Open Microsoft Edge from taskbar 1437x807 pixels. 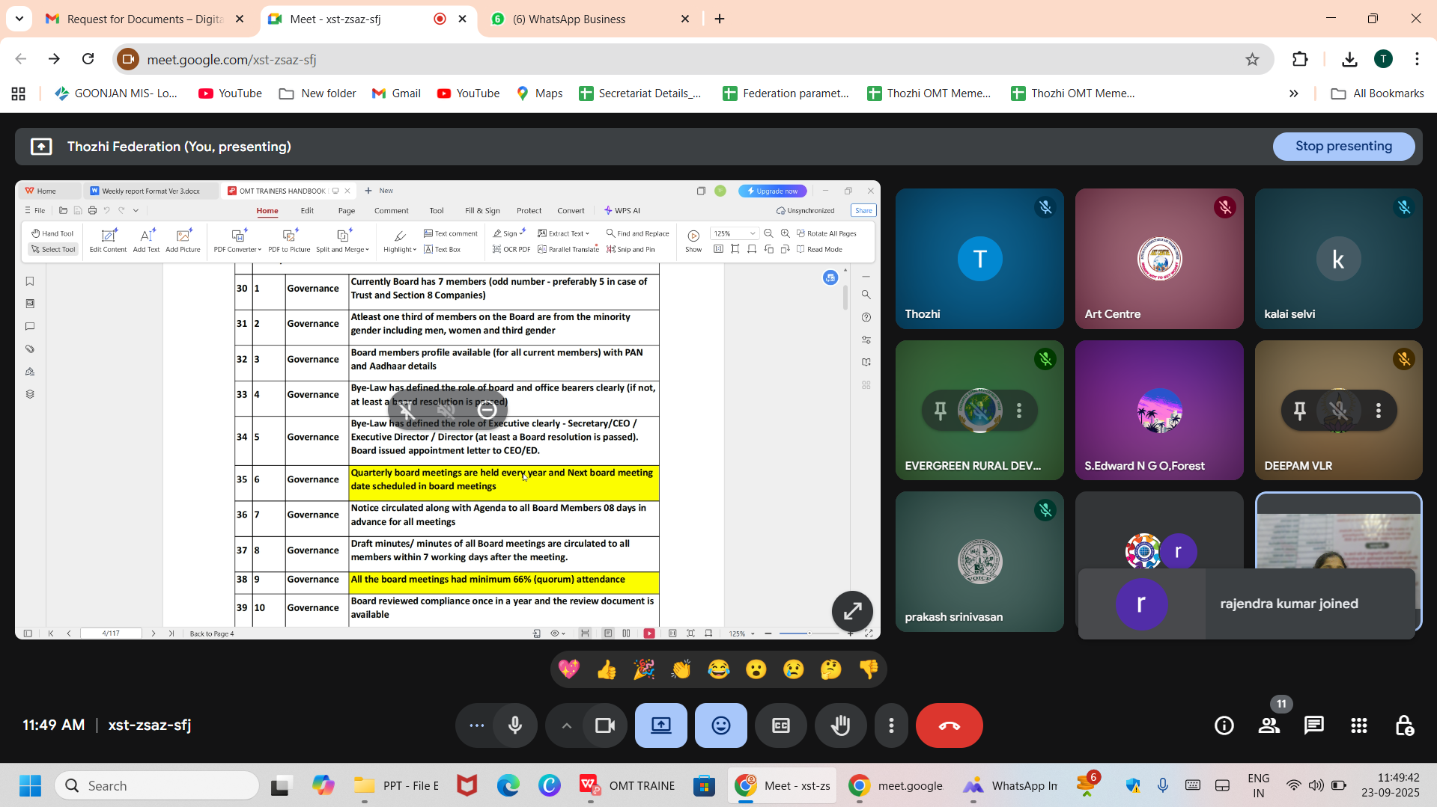point(508,785)
